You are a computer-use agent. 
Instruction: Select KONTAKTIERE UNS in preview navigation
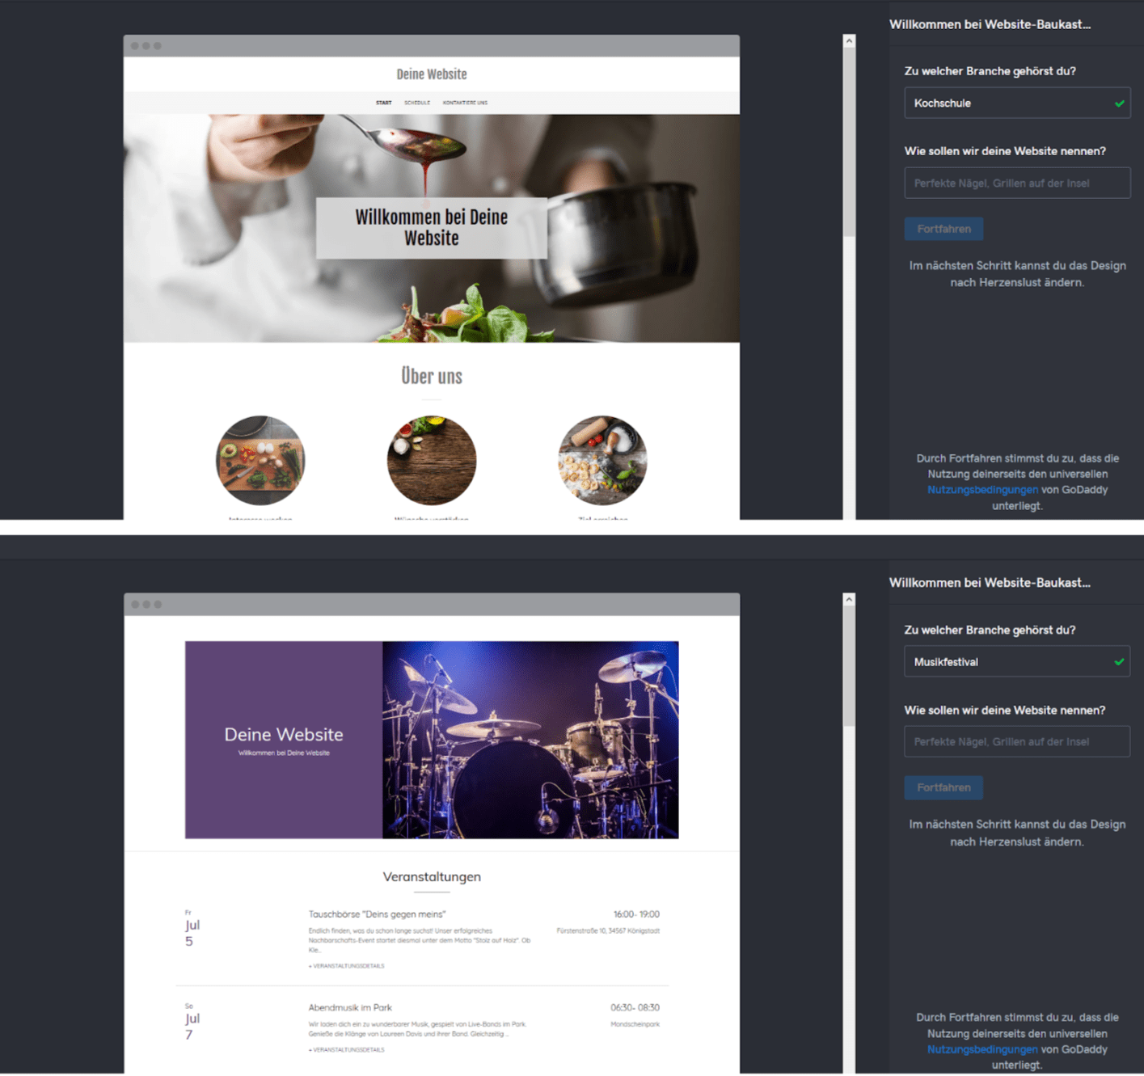465,103
